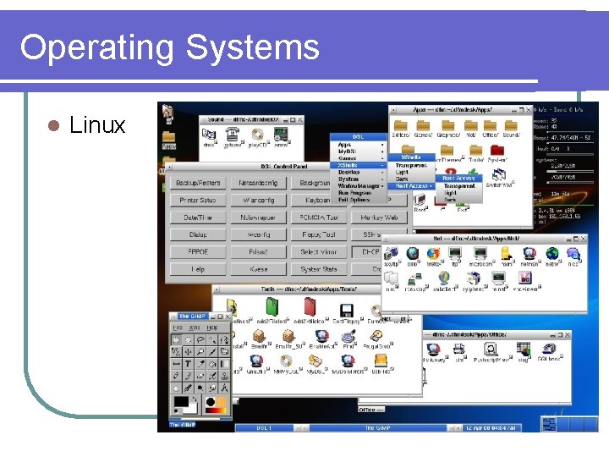609x457 pixels.
Task: Expand the Window Manager submenu in DSL menu
Action: pos(358,186)
